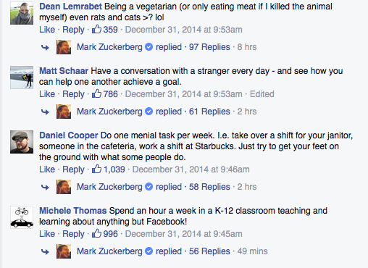Viewport: 368px width, 268px height.
Task: Expand the 58 Replies thread
Action: tap(209, 187)
